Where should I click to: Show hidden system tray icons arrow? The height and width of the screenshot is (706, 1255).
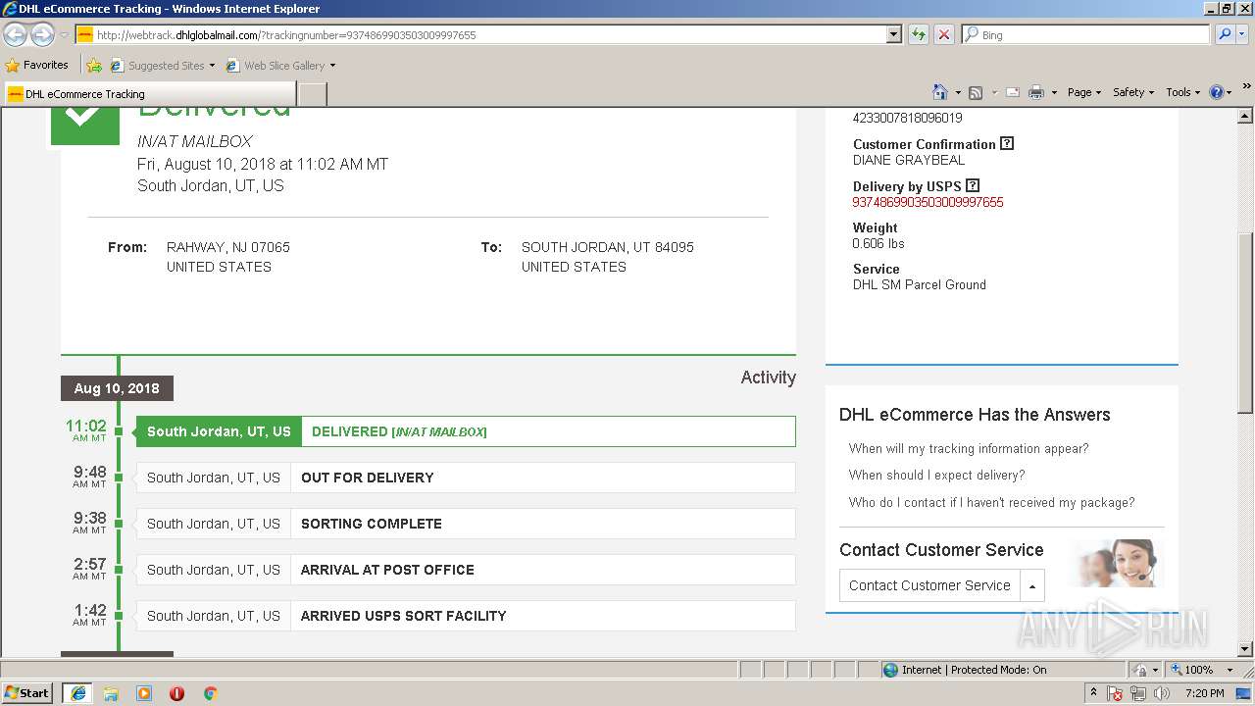click(1093, 693)
